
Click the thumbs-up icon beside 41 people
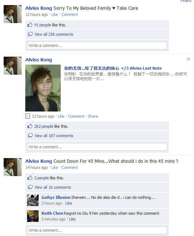click(x=30, y=25)
